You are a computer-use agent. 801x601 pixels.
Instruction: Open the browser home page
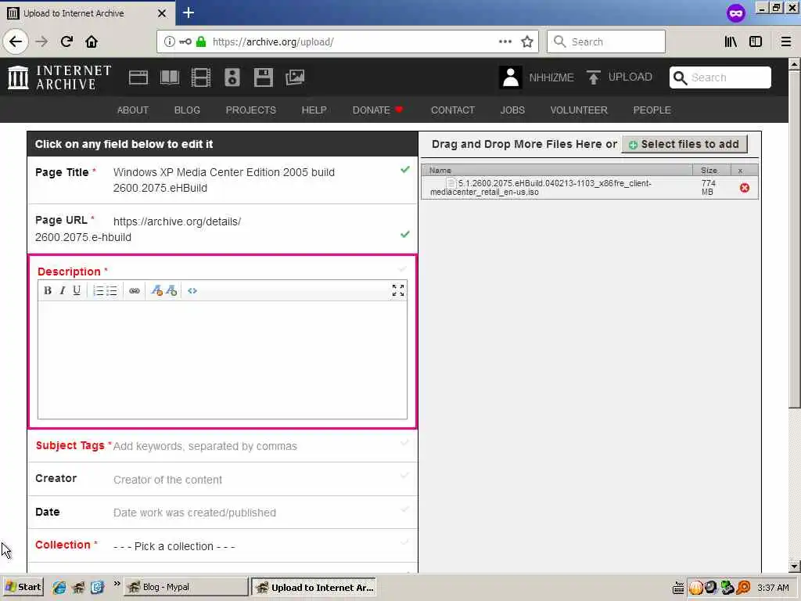(92, 41)
